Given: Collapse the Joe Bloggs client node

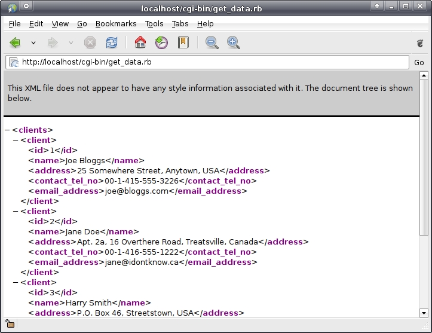Looking at the screenshot, I should pyautogui.click(x=16, y=140).
